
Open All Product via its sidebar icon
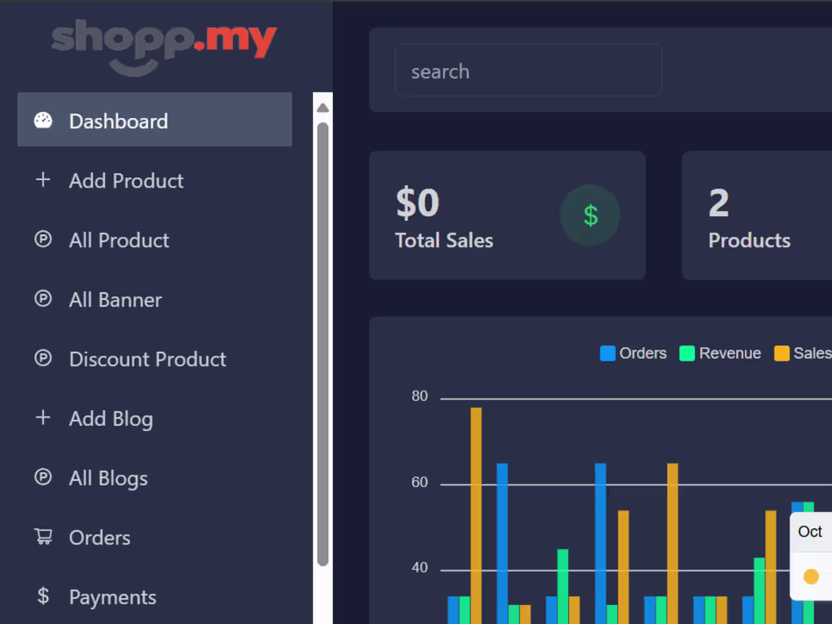[x=43, y=240]
